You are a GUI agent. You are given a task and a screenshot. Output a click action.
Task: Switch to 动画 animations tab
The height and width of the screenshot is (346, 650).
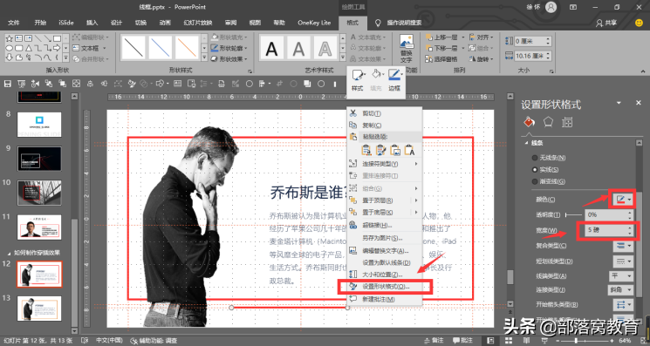pos(165,23)
